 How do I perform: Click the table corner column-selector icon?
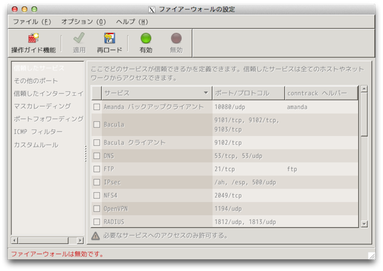tap(96, 93)
